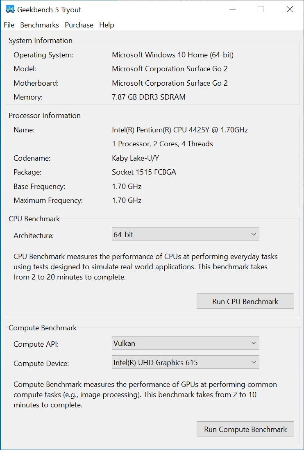The image size is (304, 450).
Task: Click the Intel UHD Graphics 615 device text
Action: pos(156,362)
